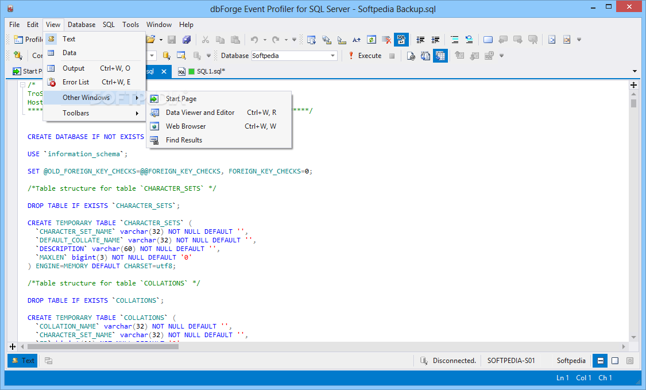Click the decrease line indent icon
Image resolution: width=646 pixels, height=390 pixels.
(x=420, y=40)
